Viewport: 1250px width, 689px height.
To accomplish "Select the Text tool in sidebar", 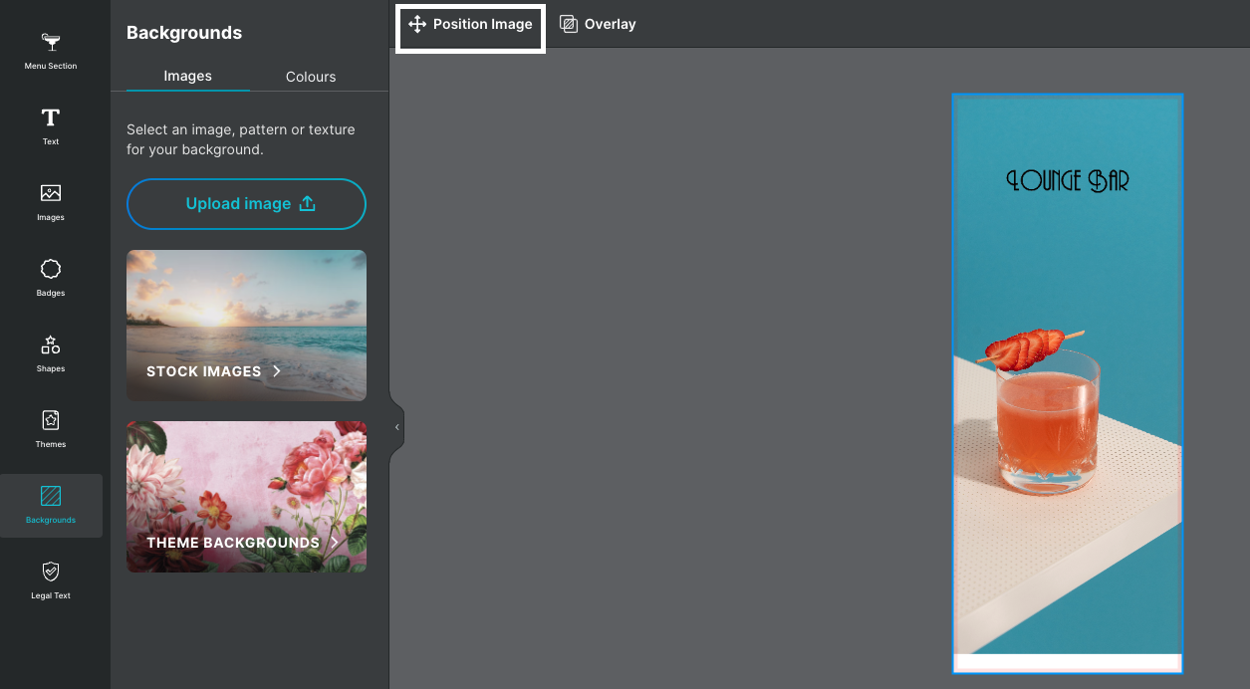I will pos(51,118).
